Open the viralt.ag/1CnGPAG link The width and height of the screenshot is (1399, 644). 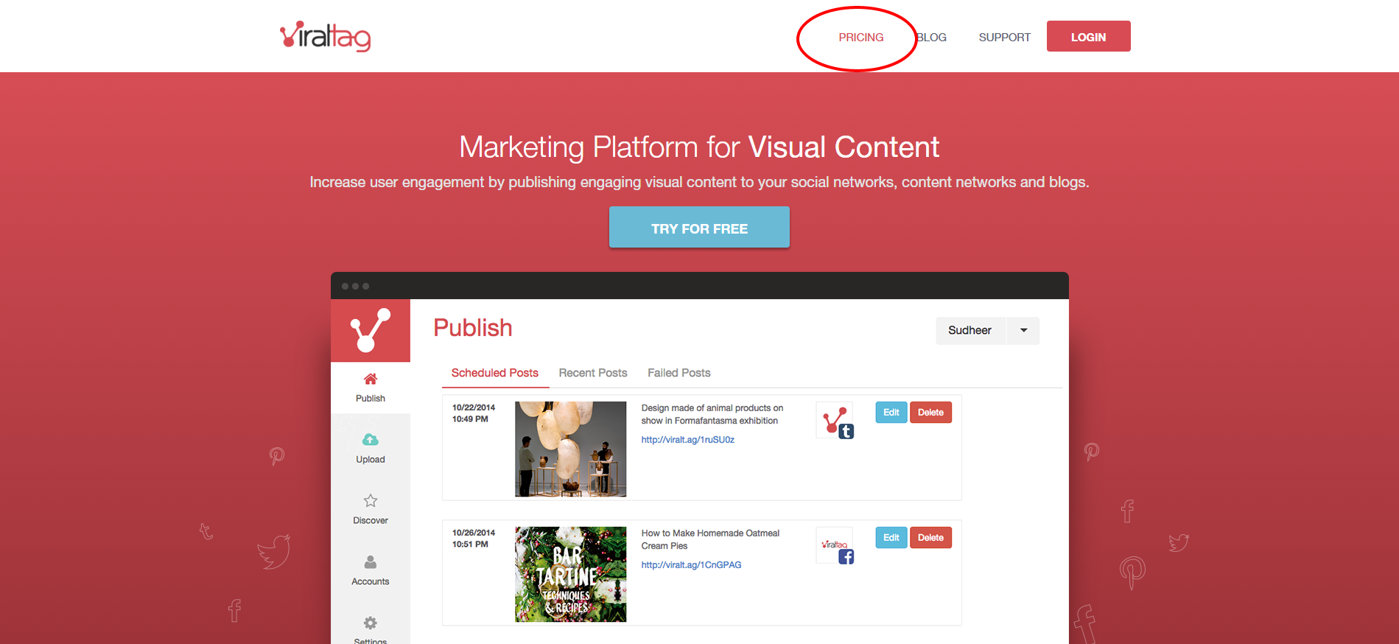pyautogui.click(x=691, y=565)
